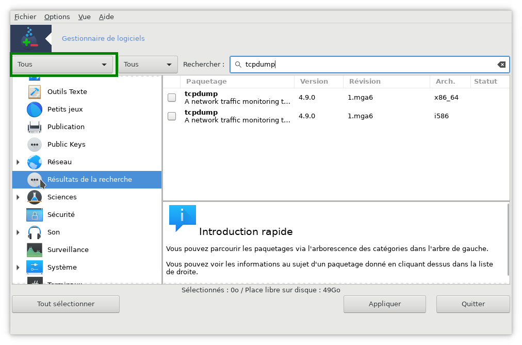Select the Petits jeux category icon

[35, 109]
